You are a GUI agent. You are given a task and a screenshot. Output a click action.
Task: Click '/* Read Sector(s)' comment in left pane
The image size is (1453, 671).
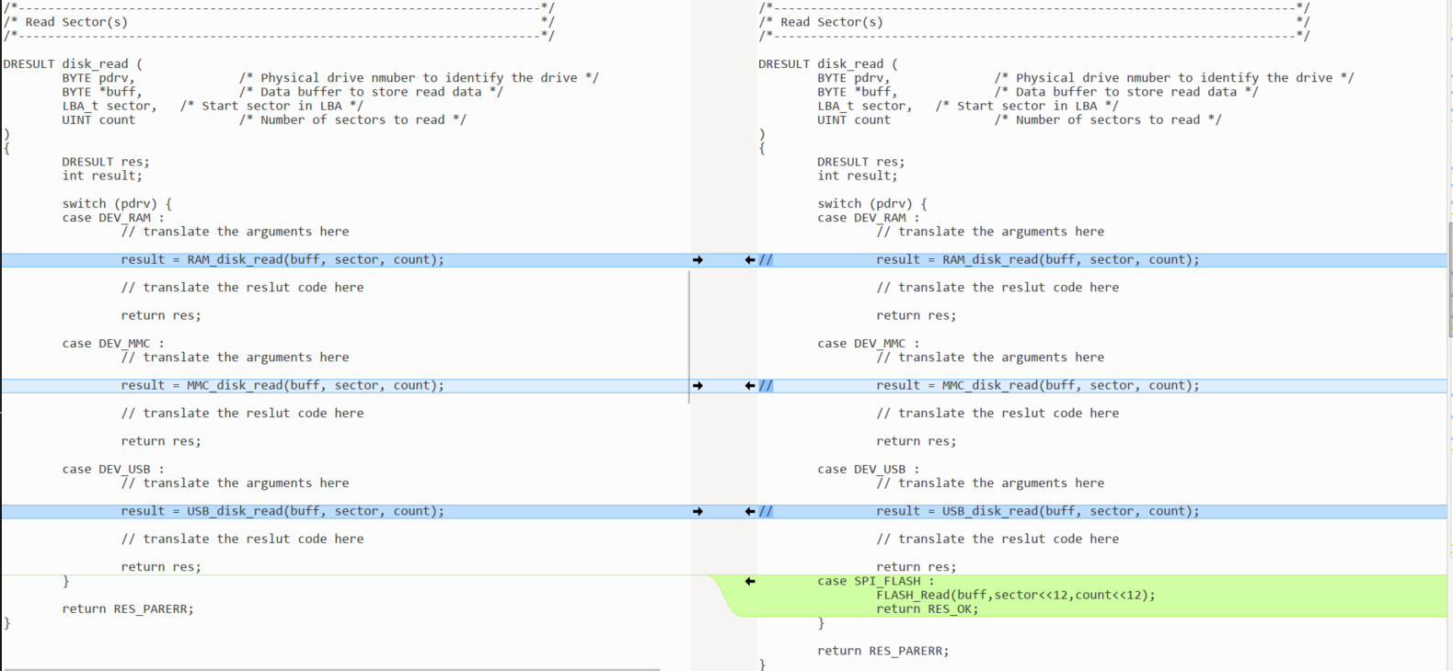click(65, 22)
